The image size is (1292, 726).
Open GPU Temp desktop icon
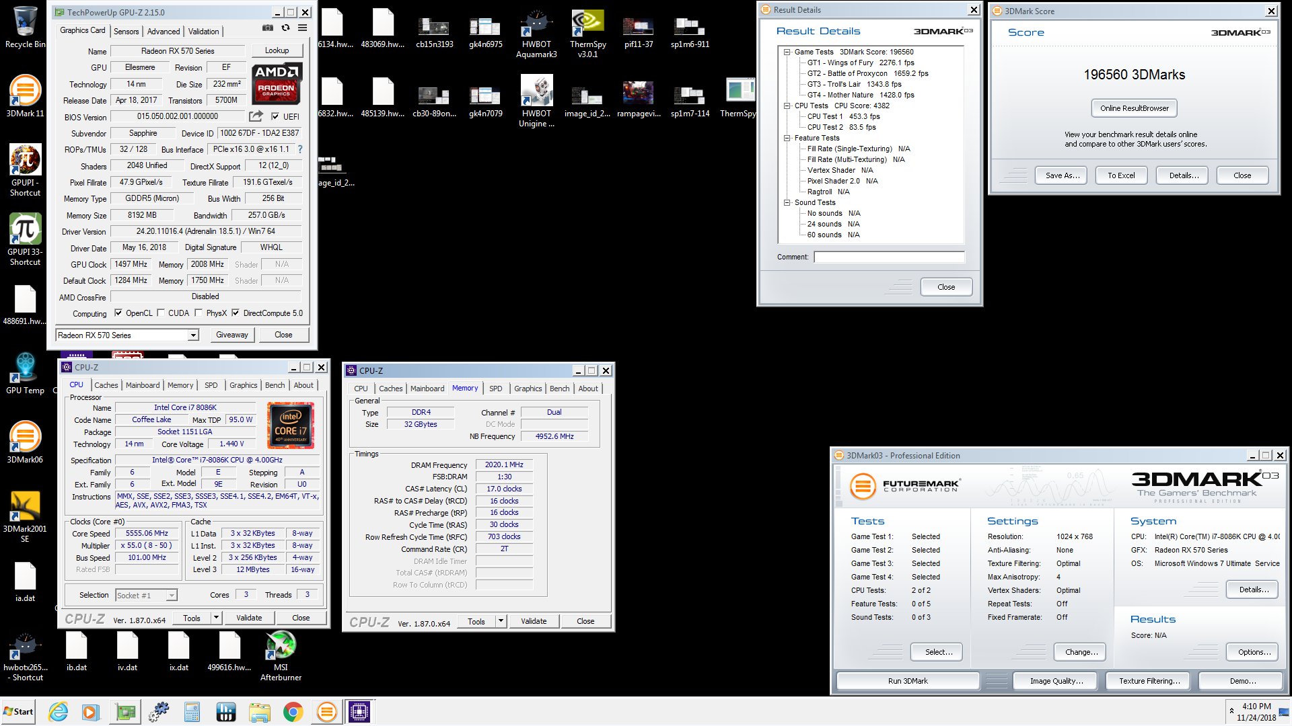click(25, 373)
